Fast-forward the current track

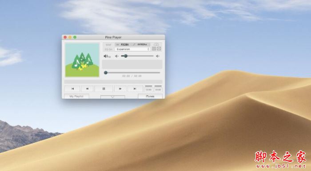click(x=120, y=89)
